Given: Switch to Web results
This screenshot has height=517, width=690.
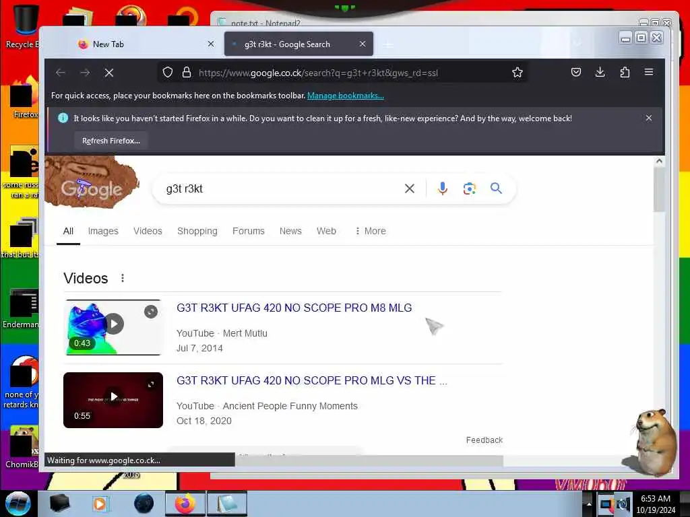Looking at the screenshot, I should 327,232.
